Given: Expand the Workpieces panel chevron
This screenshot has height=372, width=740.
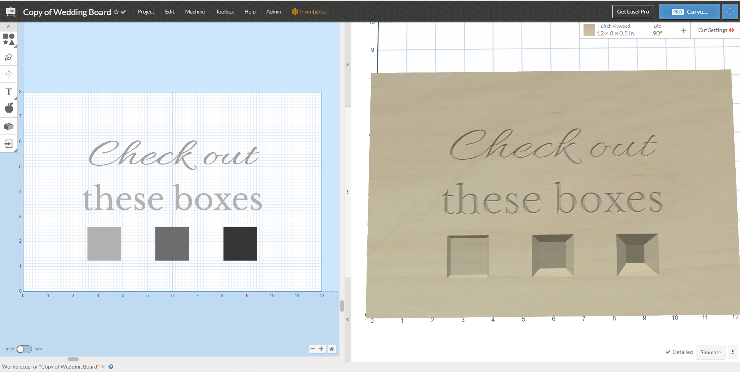Looking at the screenshot, I should click(103, 367).
